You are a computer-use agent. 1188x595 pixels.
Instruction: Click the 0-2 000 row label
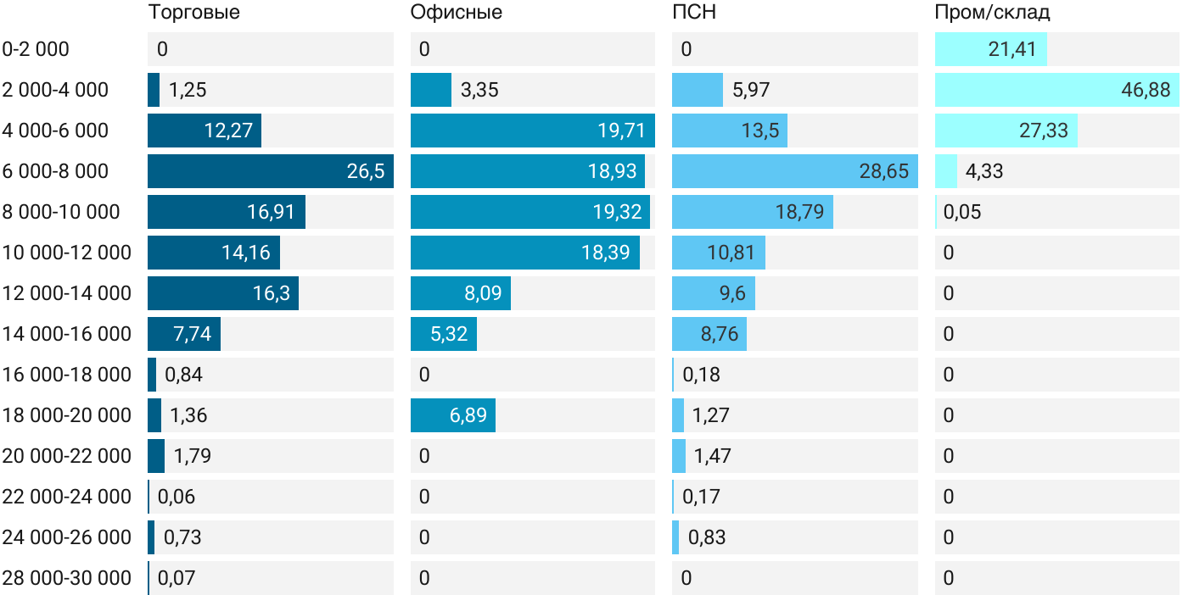[36, 49]
